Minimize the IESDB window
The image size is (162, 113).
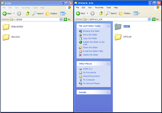coord(62,3)
